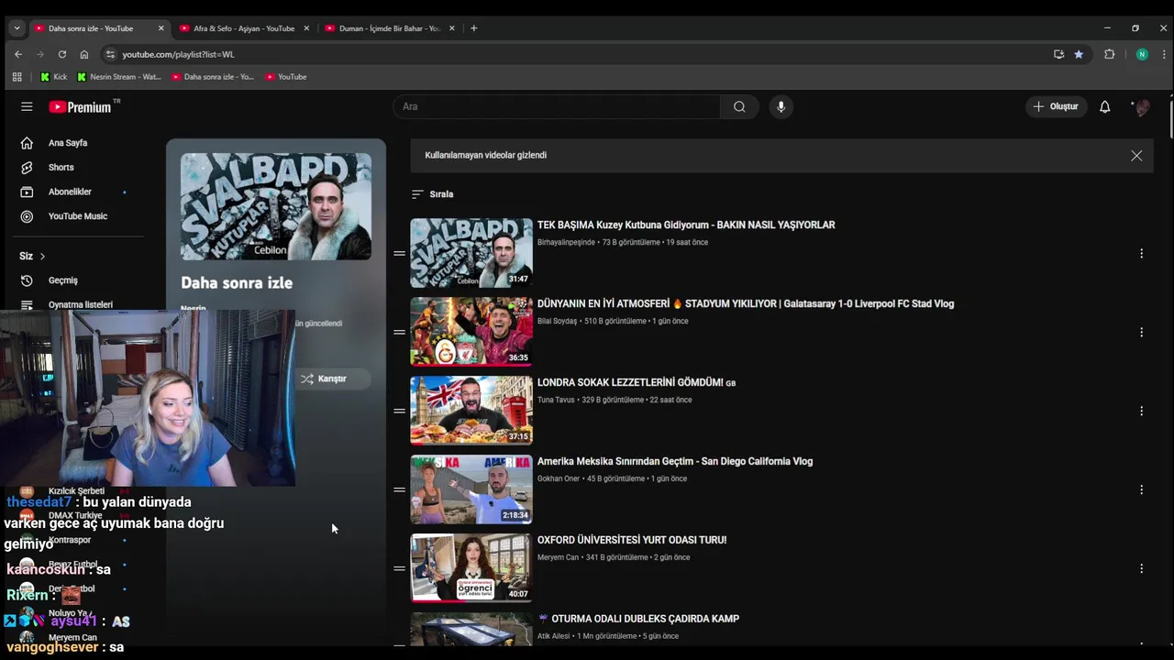Click drag handle of OXFORD ÜNİVERSİTESİ video
This screenshot has width=1174, height=660.
399,568
